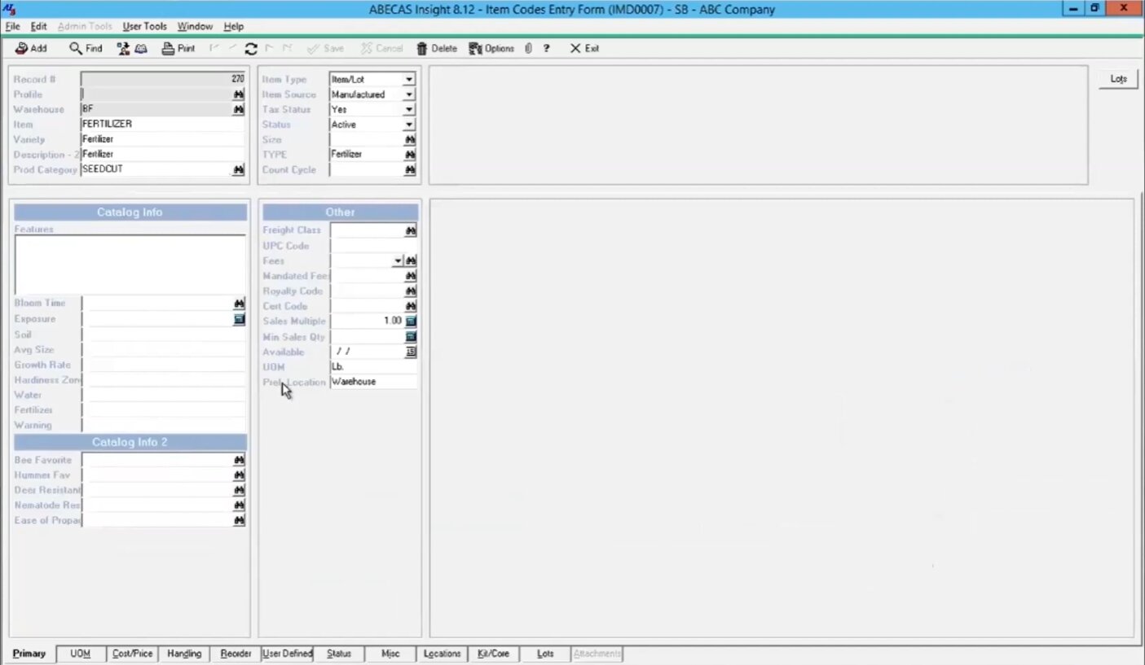Open the Options toolbar icon
This screenshot has width=1145, height=665.
476,49
